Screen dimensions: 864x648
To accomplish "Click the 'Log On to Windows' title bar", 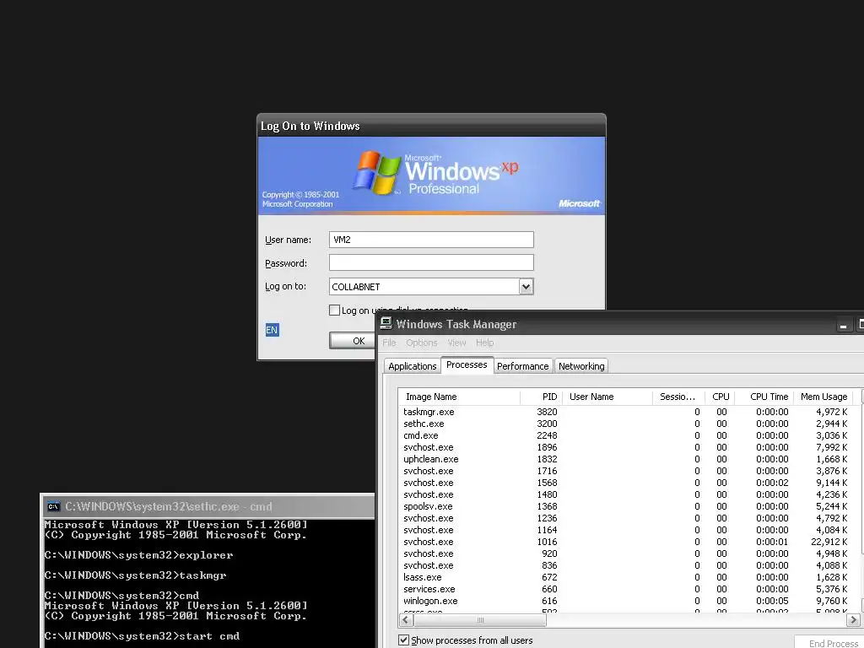I will 431,126.
